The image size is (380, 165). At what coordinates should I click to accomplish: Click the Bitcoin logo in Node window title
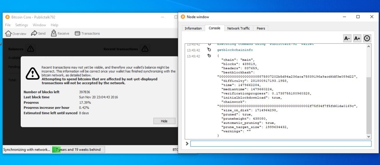coord(183,17)
